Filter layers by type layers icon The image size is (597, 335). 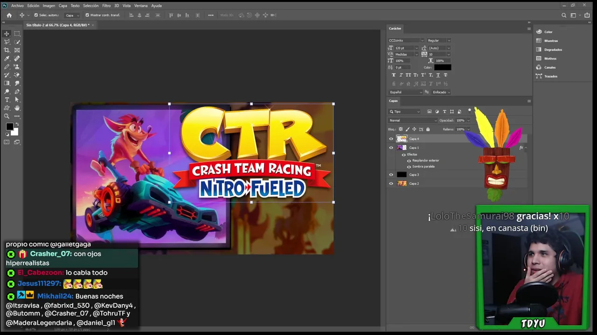(444, 112)
